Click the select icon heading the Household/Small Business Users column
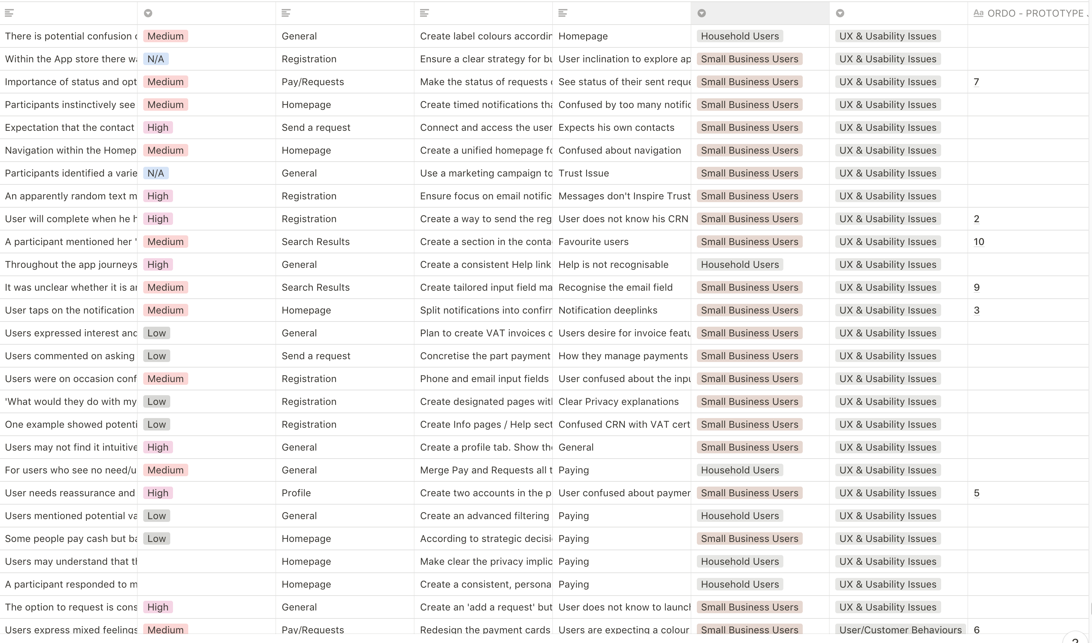1092x643 pixels. (x=702, y=13)
